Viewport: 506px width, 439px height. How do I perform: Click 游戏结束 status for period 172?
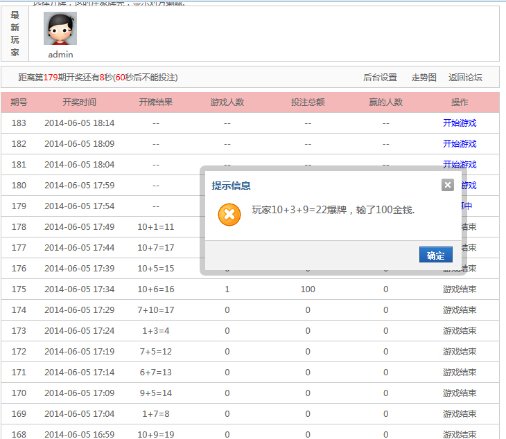[460, 352]
